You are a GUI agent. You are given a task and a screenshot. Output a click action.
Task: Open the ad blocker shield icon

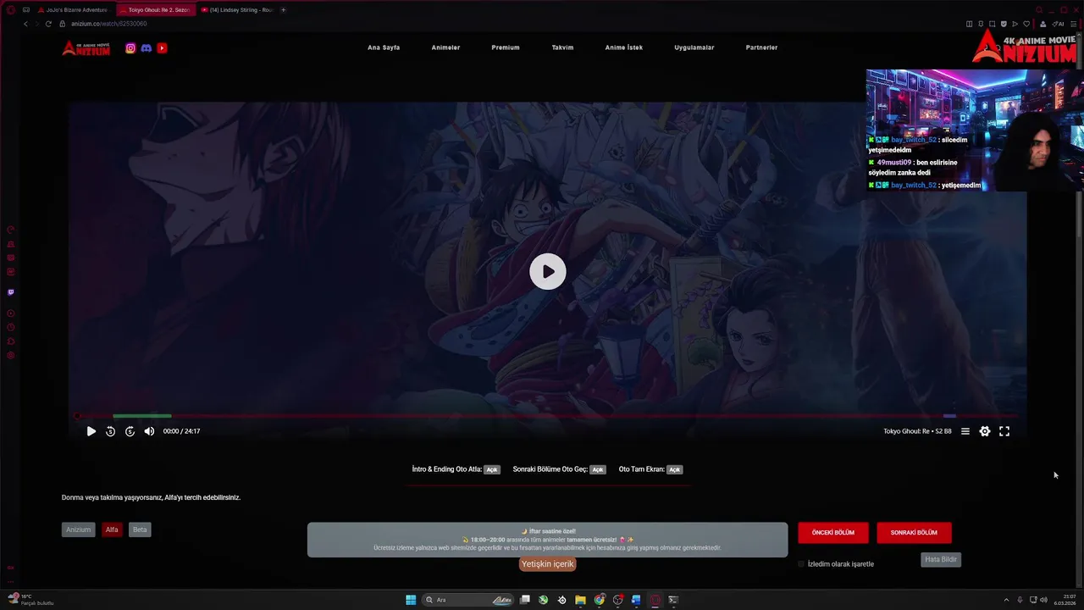1004,24
